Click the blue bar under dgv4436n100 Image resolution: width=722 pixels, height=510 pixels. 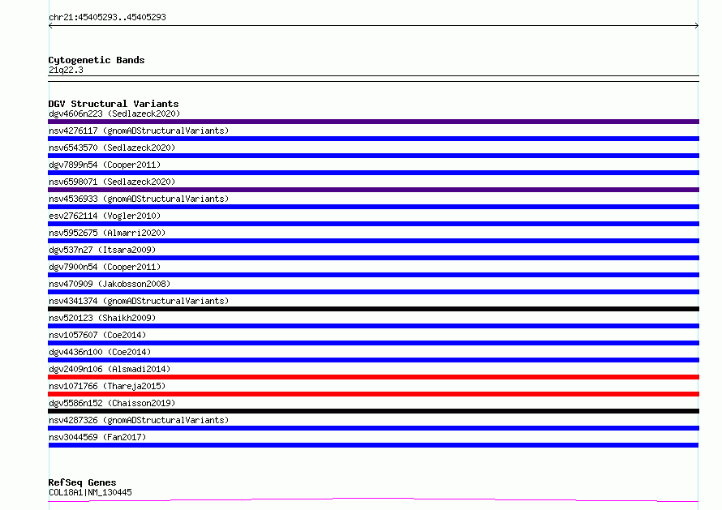[x=373, y=360]
